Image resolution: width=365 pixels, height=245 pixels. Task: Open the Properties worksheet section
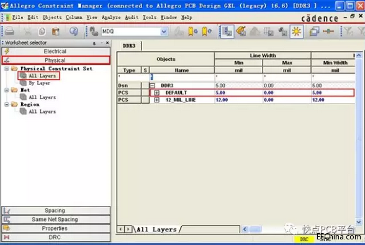[56, 228]
